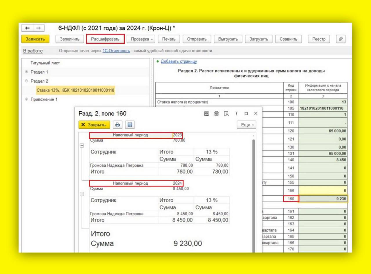
Task: Click the value cell for line 160
Action: [x=323, y=199]
